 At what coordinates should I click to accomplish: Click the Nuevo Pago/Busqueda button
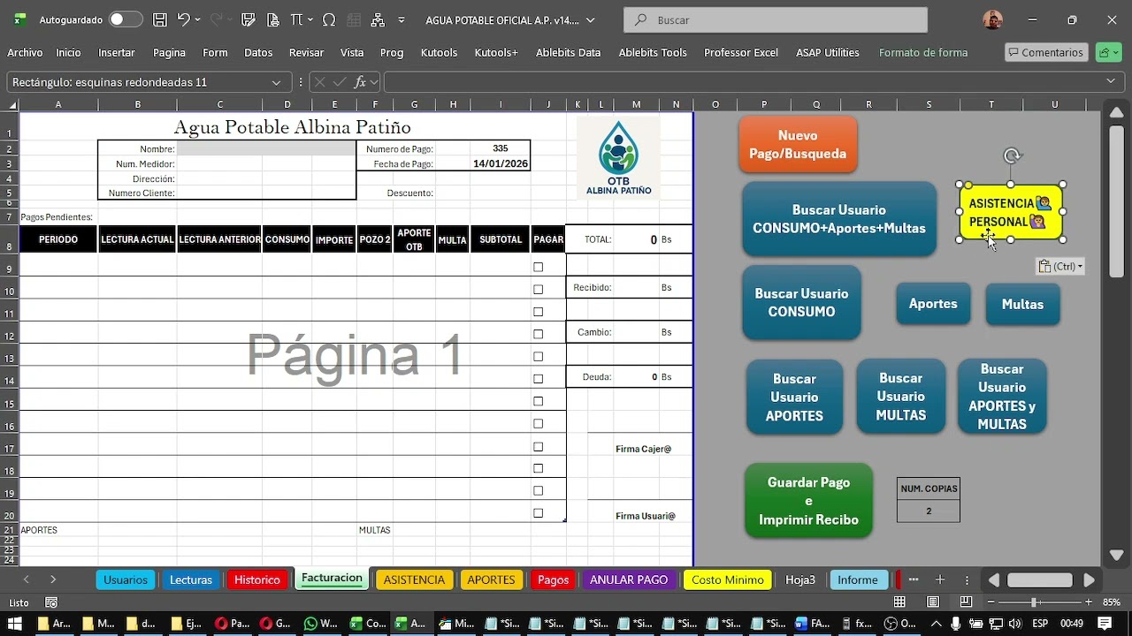pyautogui.click(x=798, y=144)
